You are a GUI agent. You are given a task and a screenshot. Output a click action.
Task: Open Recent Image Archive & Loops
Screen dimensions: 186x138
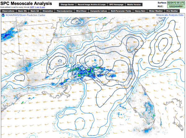tap(91, 5)
